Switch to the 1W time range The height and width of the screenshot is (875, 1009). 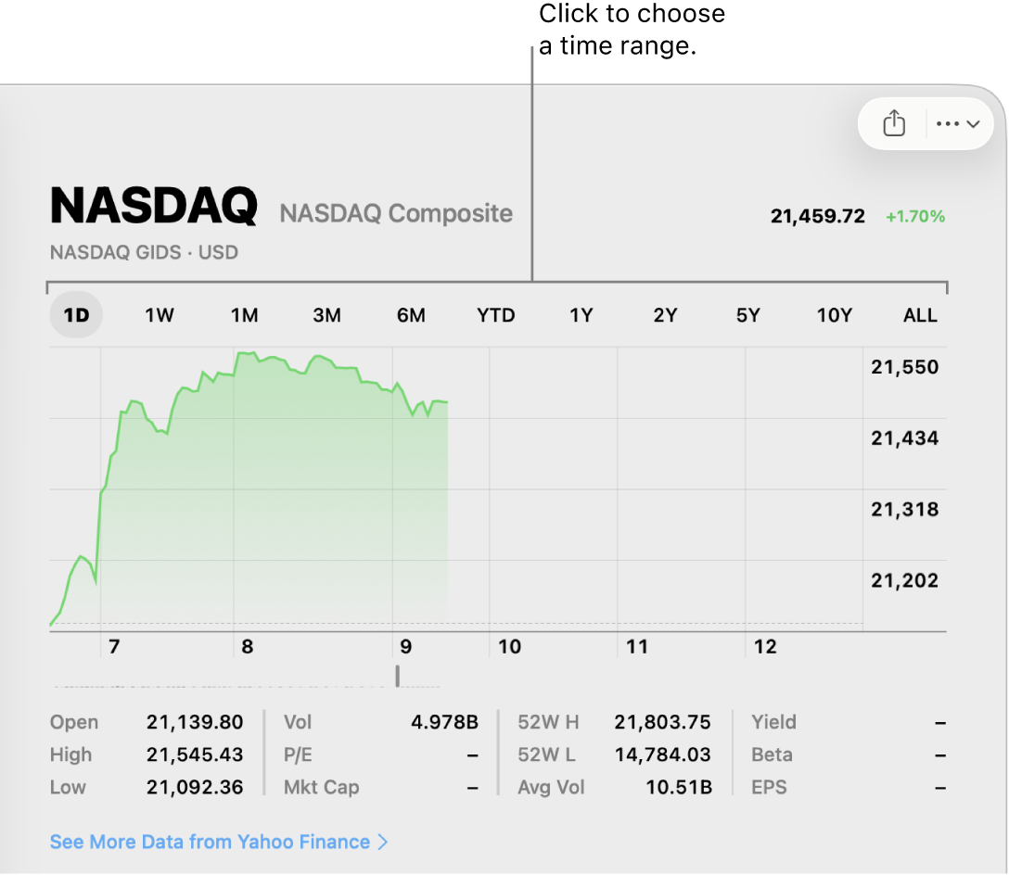click(159, 315)
